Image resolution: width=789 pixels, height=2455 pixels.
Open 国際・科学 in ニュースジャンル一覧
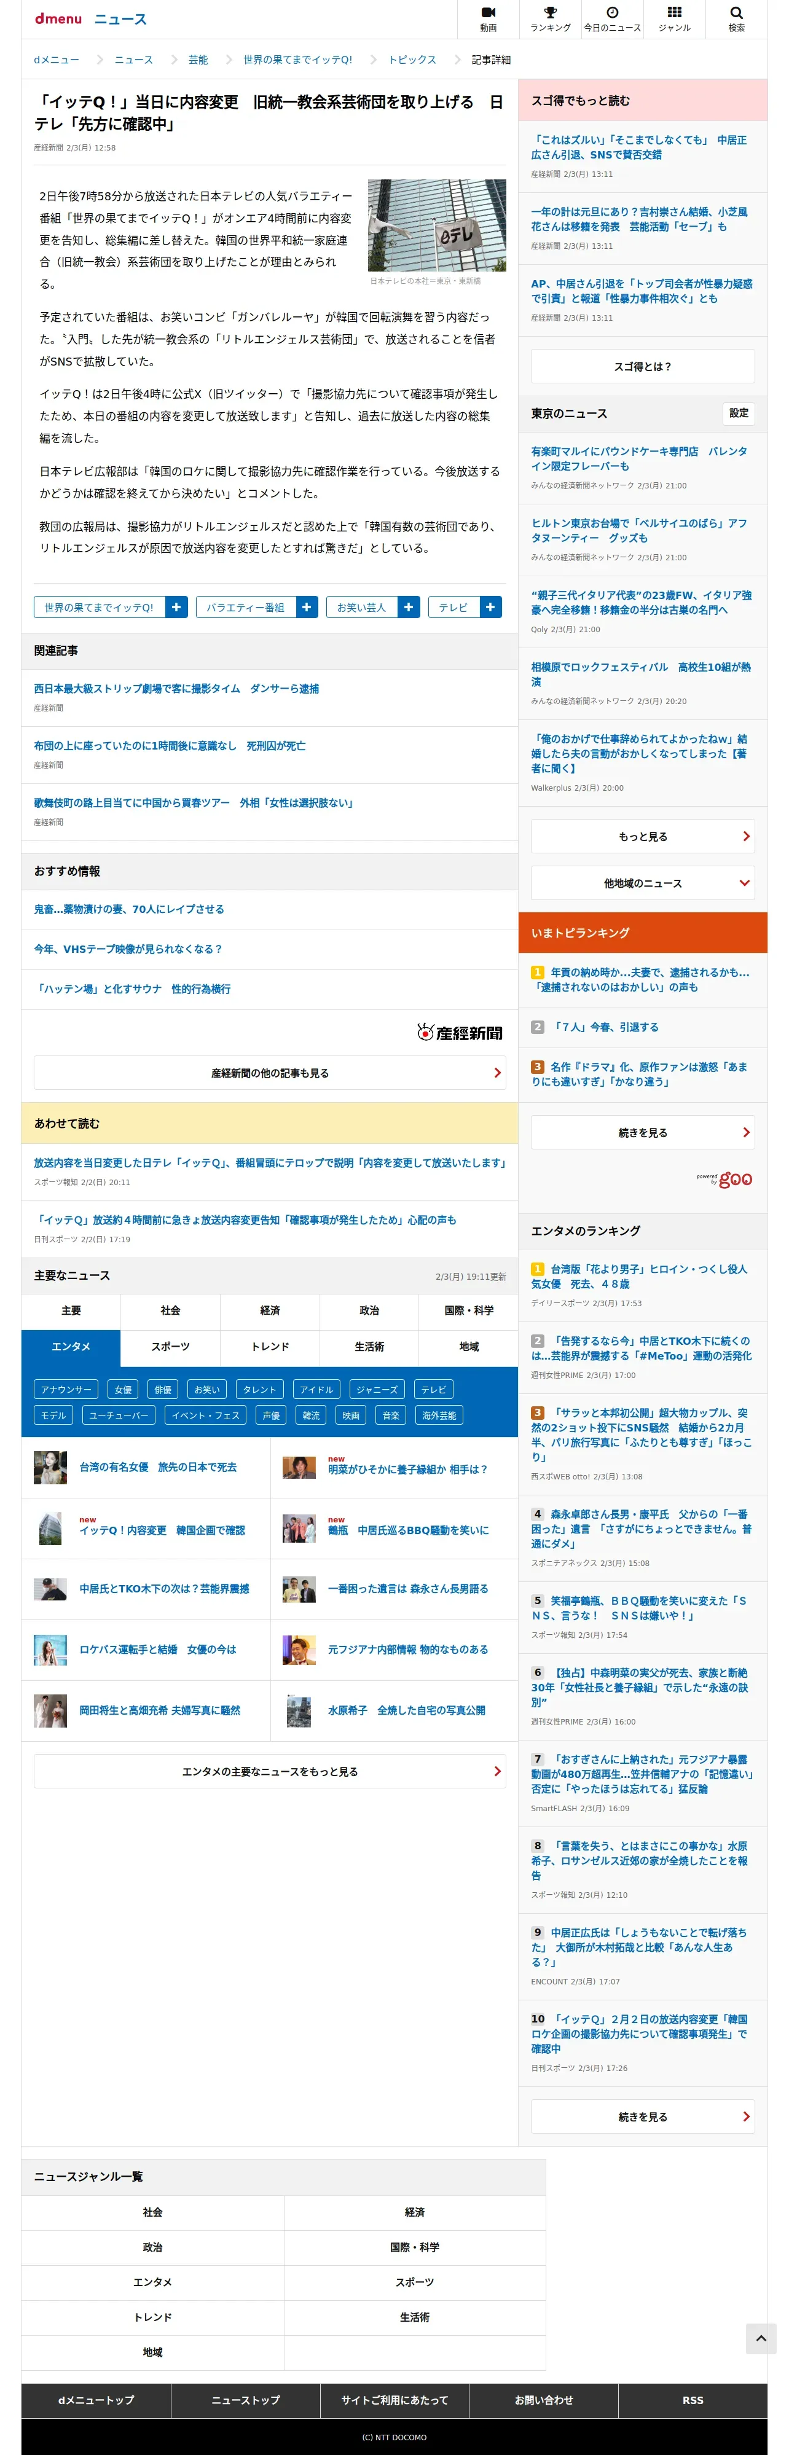coord(415,2247)
